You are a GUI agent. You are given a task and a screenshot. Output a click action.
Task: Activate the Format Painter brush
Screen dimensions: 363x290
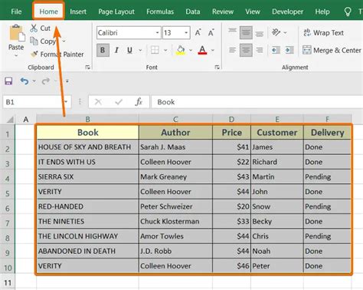coord(34,54)
